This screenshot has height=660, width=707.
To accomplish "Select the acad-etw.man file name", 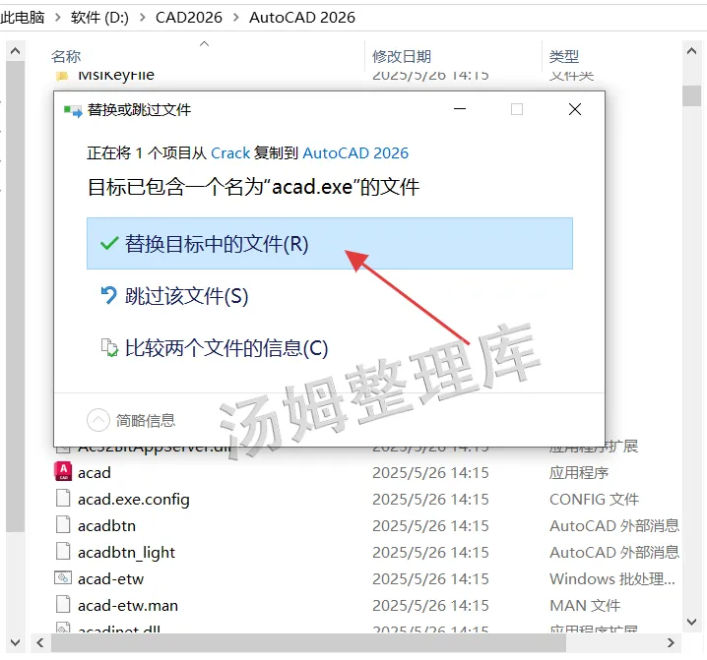I will click(x=128, y=606).
